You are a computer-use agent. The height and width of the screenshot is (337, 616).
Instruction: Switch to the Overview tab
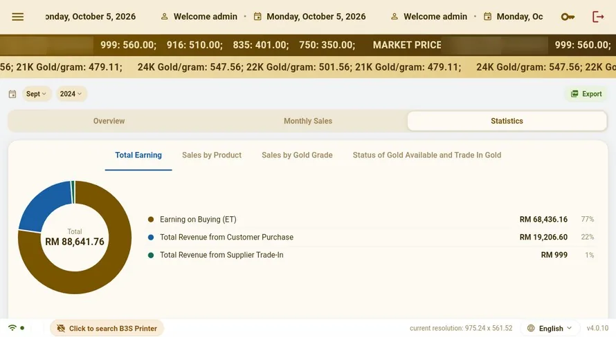[x=109, y=121]
